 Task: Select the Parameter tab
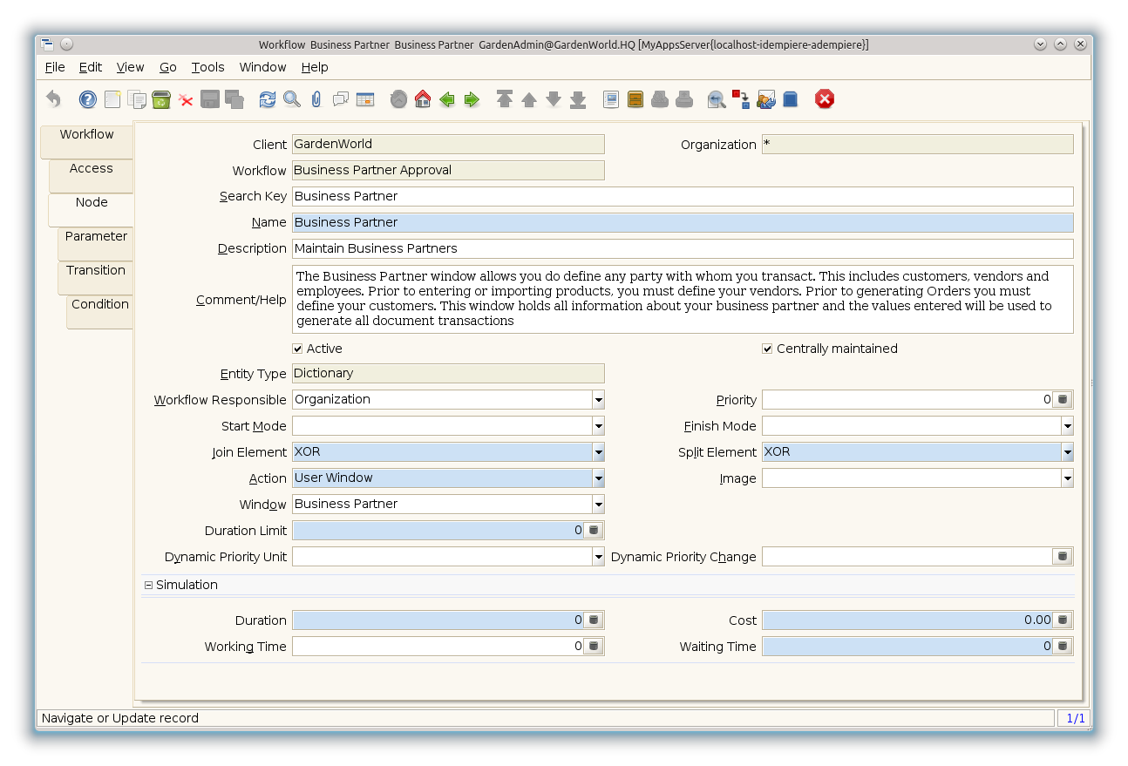96,236
